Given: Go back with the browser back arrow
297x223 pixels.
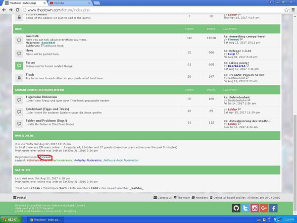Looking at the screenshot, I should pos(4,10).
